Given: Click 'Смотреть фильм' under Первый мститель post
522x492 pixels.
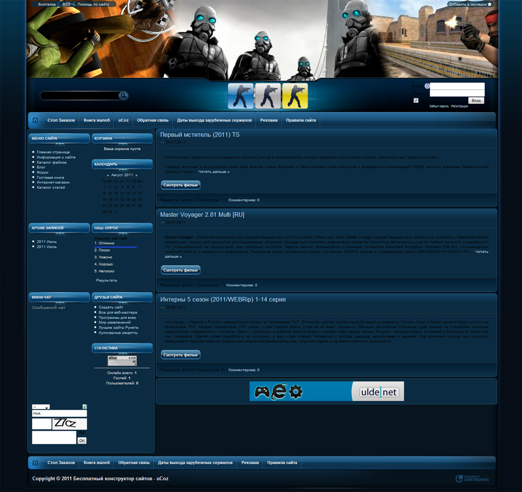Looking at the screenshot, I should [x=181, y=185].
